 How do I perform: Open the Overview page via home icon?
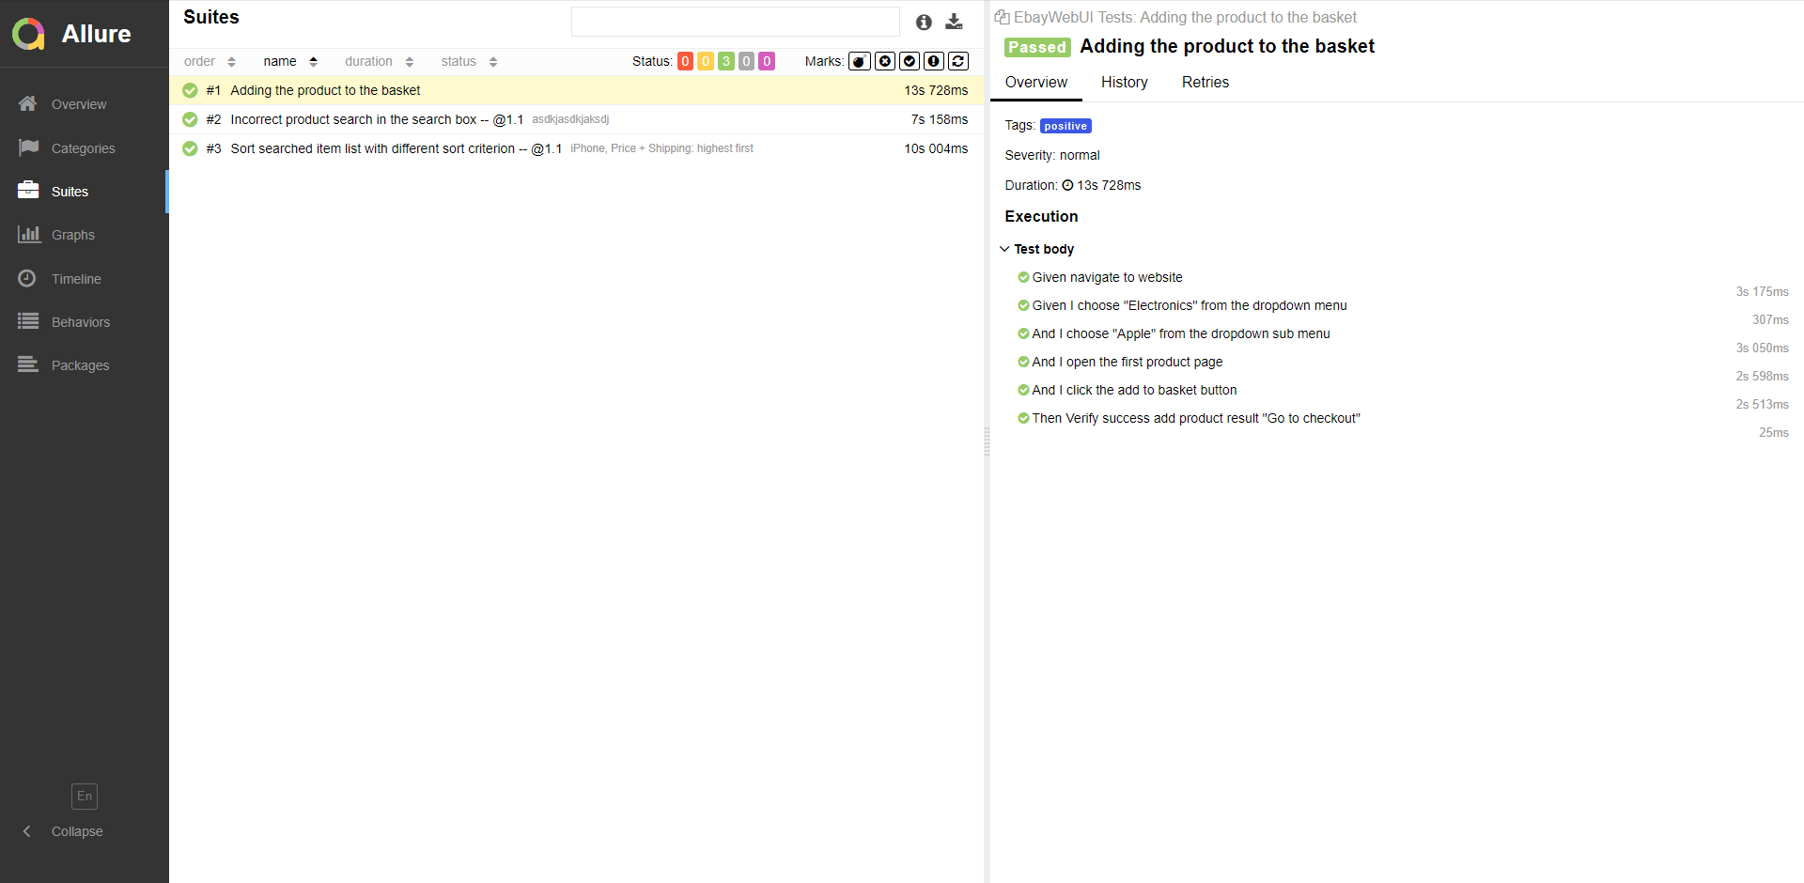tap(27, 103)
